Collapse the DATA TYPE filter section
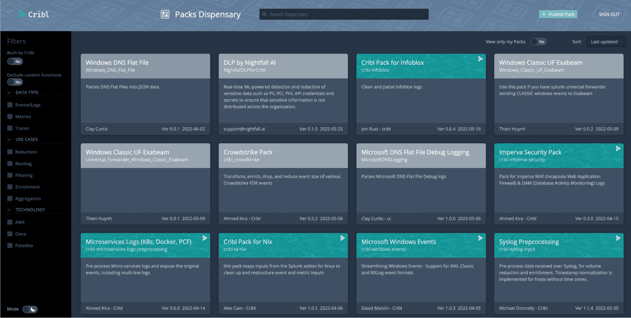 (x=9, y=93)
